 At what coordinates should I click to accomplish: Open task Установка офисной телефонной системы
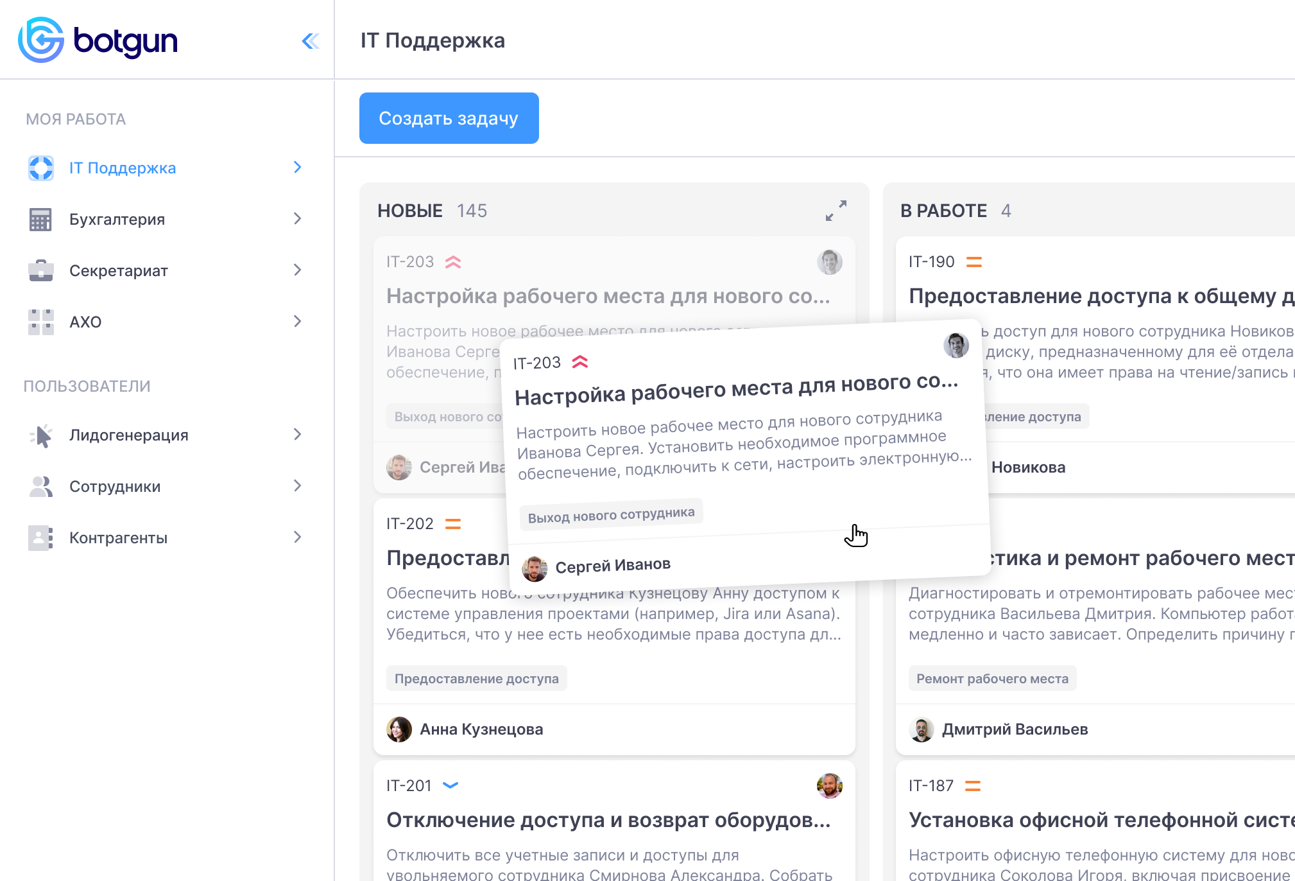coord(1101,820)
